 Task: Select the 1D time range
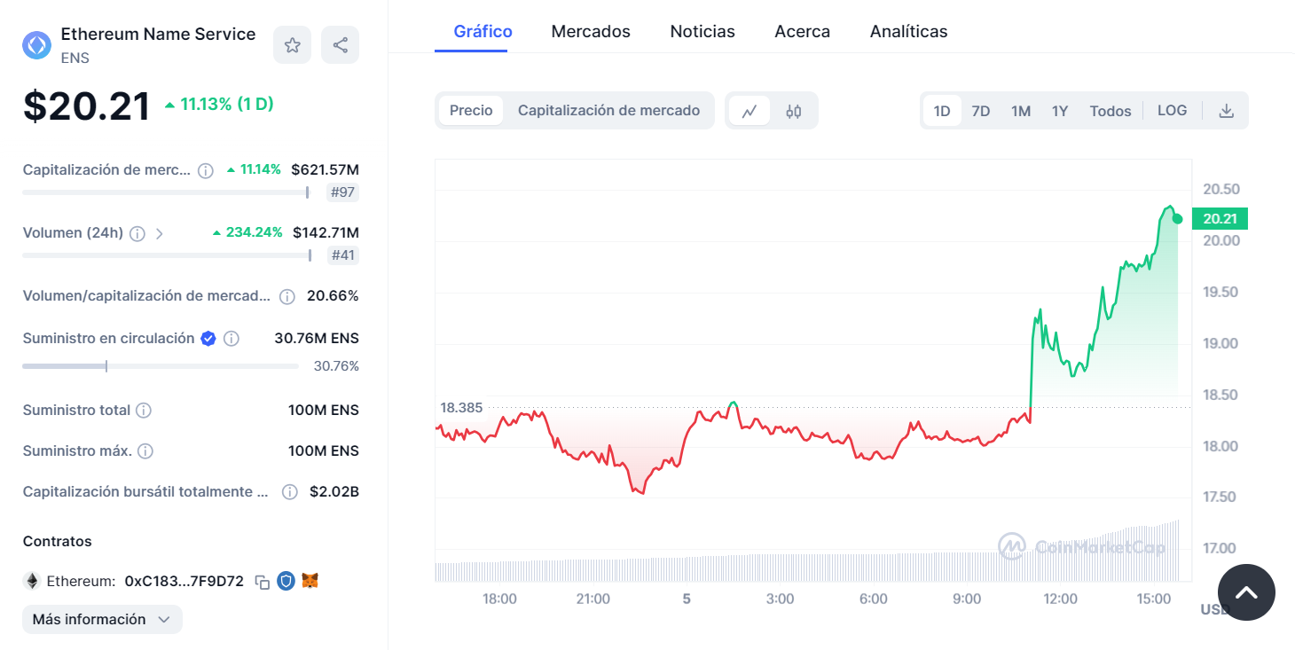tap(942, 111)
